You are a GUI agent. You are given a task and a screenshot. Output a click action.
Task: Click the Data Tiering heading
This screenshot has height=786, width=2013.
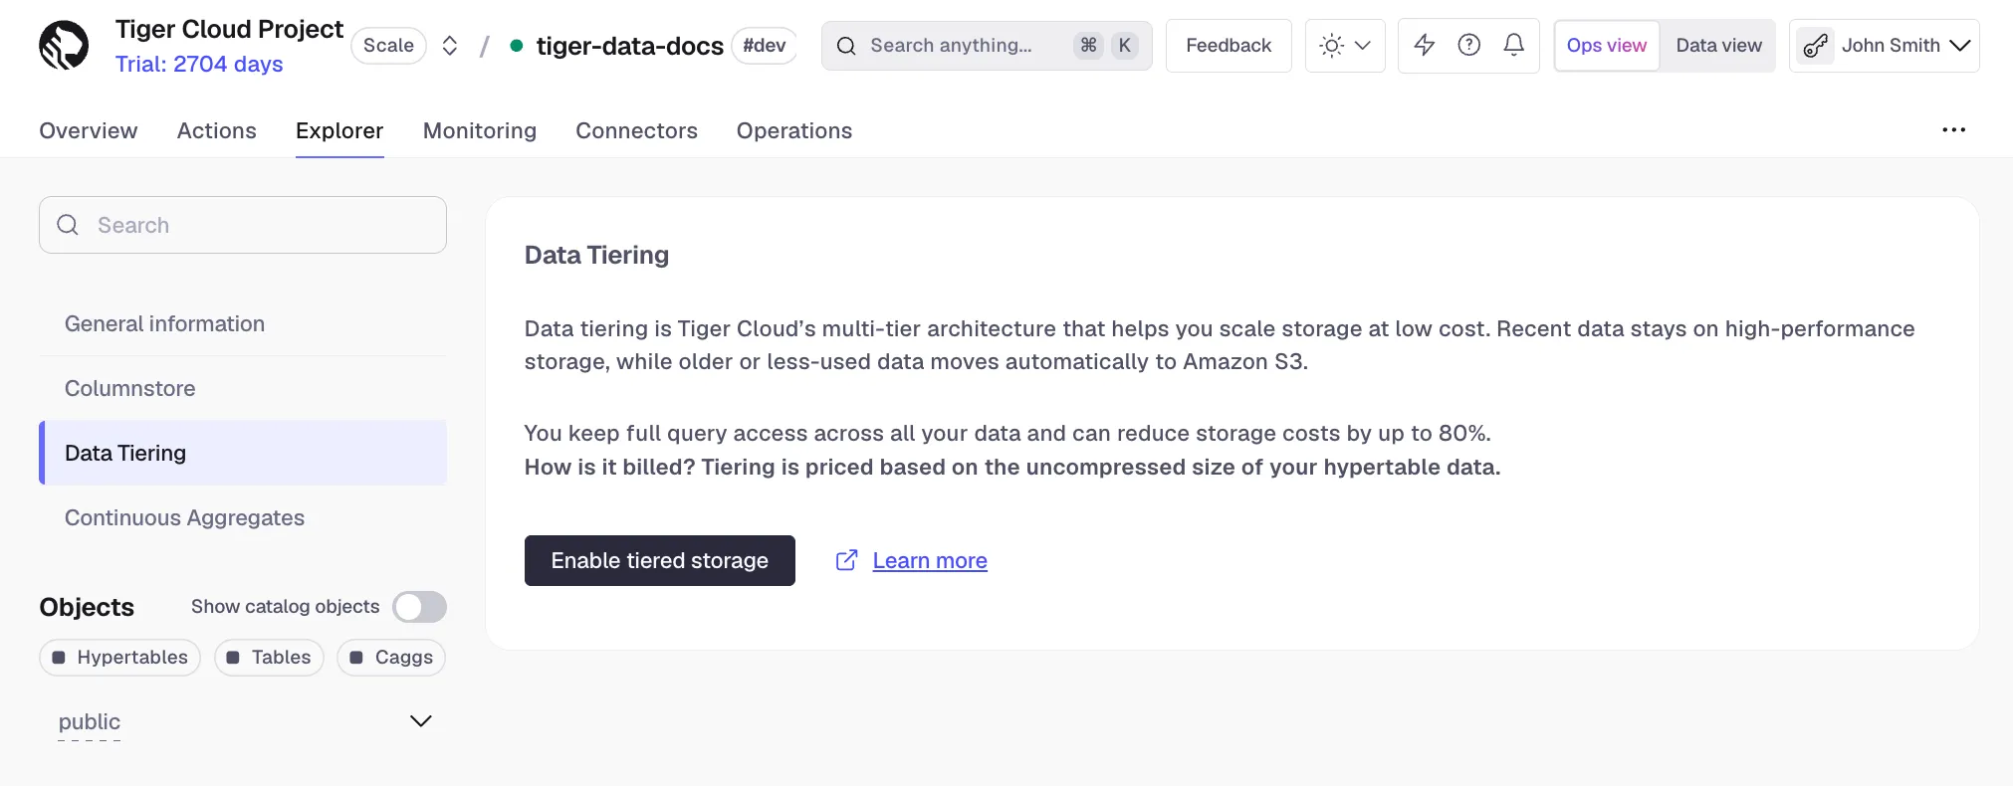(596, 255)
